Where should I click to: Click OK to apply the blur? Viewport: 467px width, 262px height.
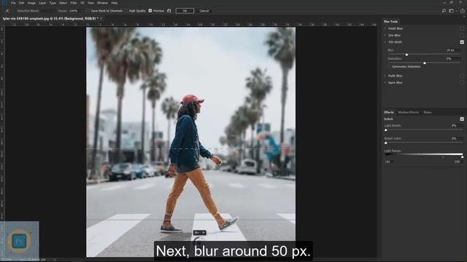[185, 11]
